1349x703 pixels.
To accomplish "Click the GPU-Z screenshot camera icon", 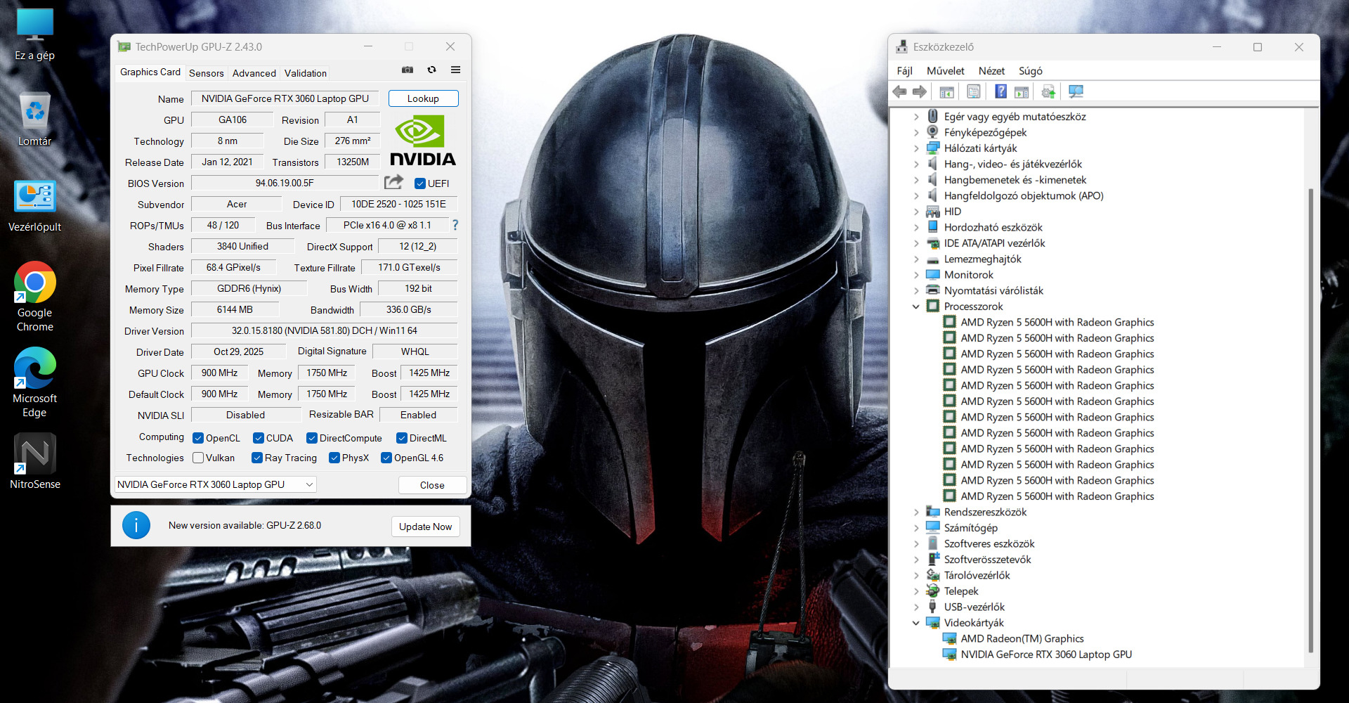I will (407, 70).
